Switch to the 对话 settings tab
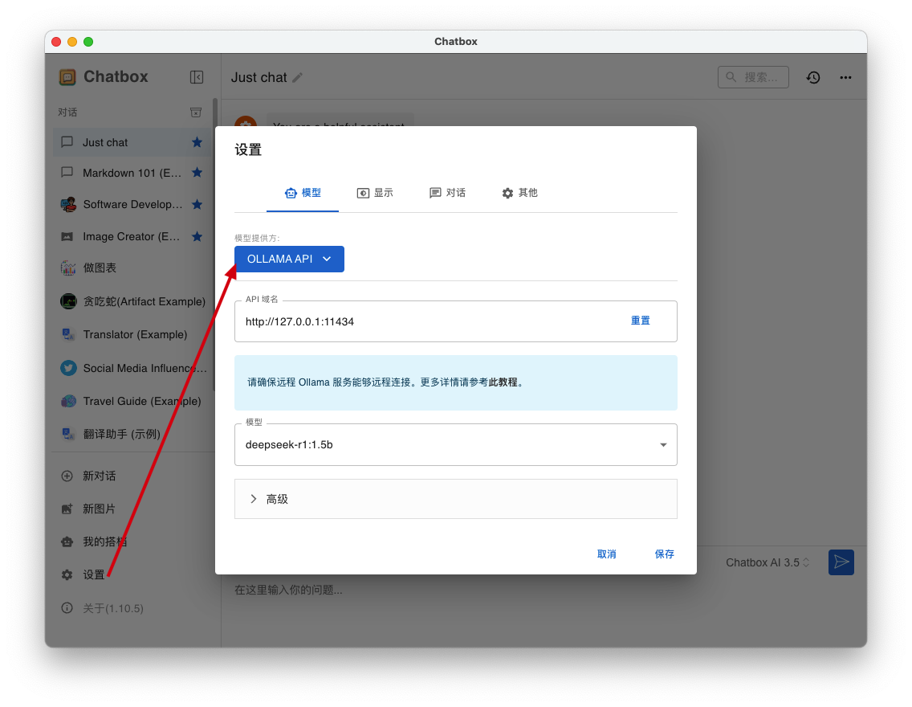The image size is (912, 707). (446, 193)
